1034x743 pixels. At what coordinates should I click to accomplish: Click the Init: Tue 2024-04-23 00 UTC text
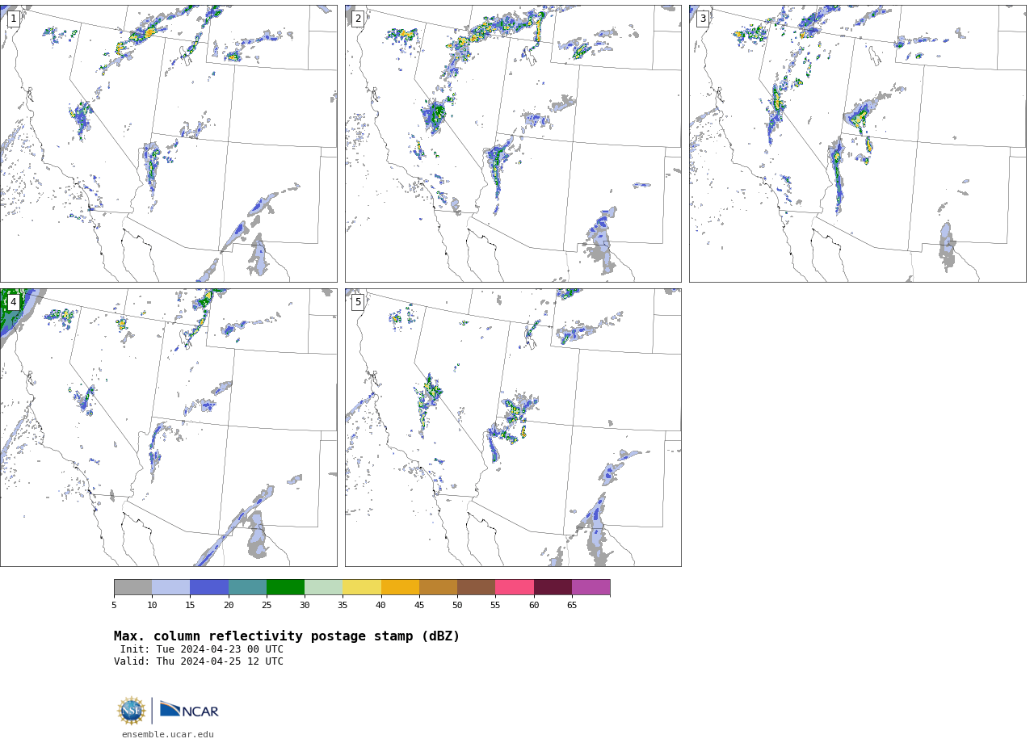coord(202,649)
